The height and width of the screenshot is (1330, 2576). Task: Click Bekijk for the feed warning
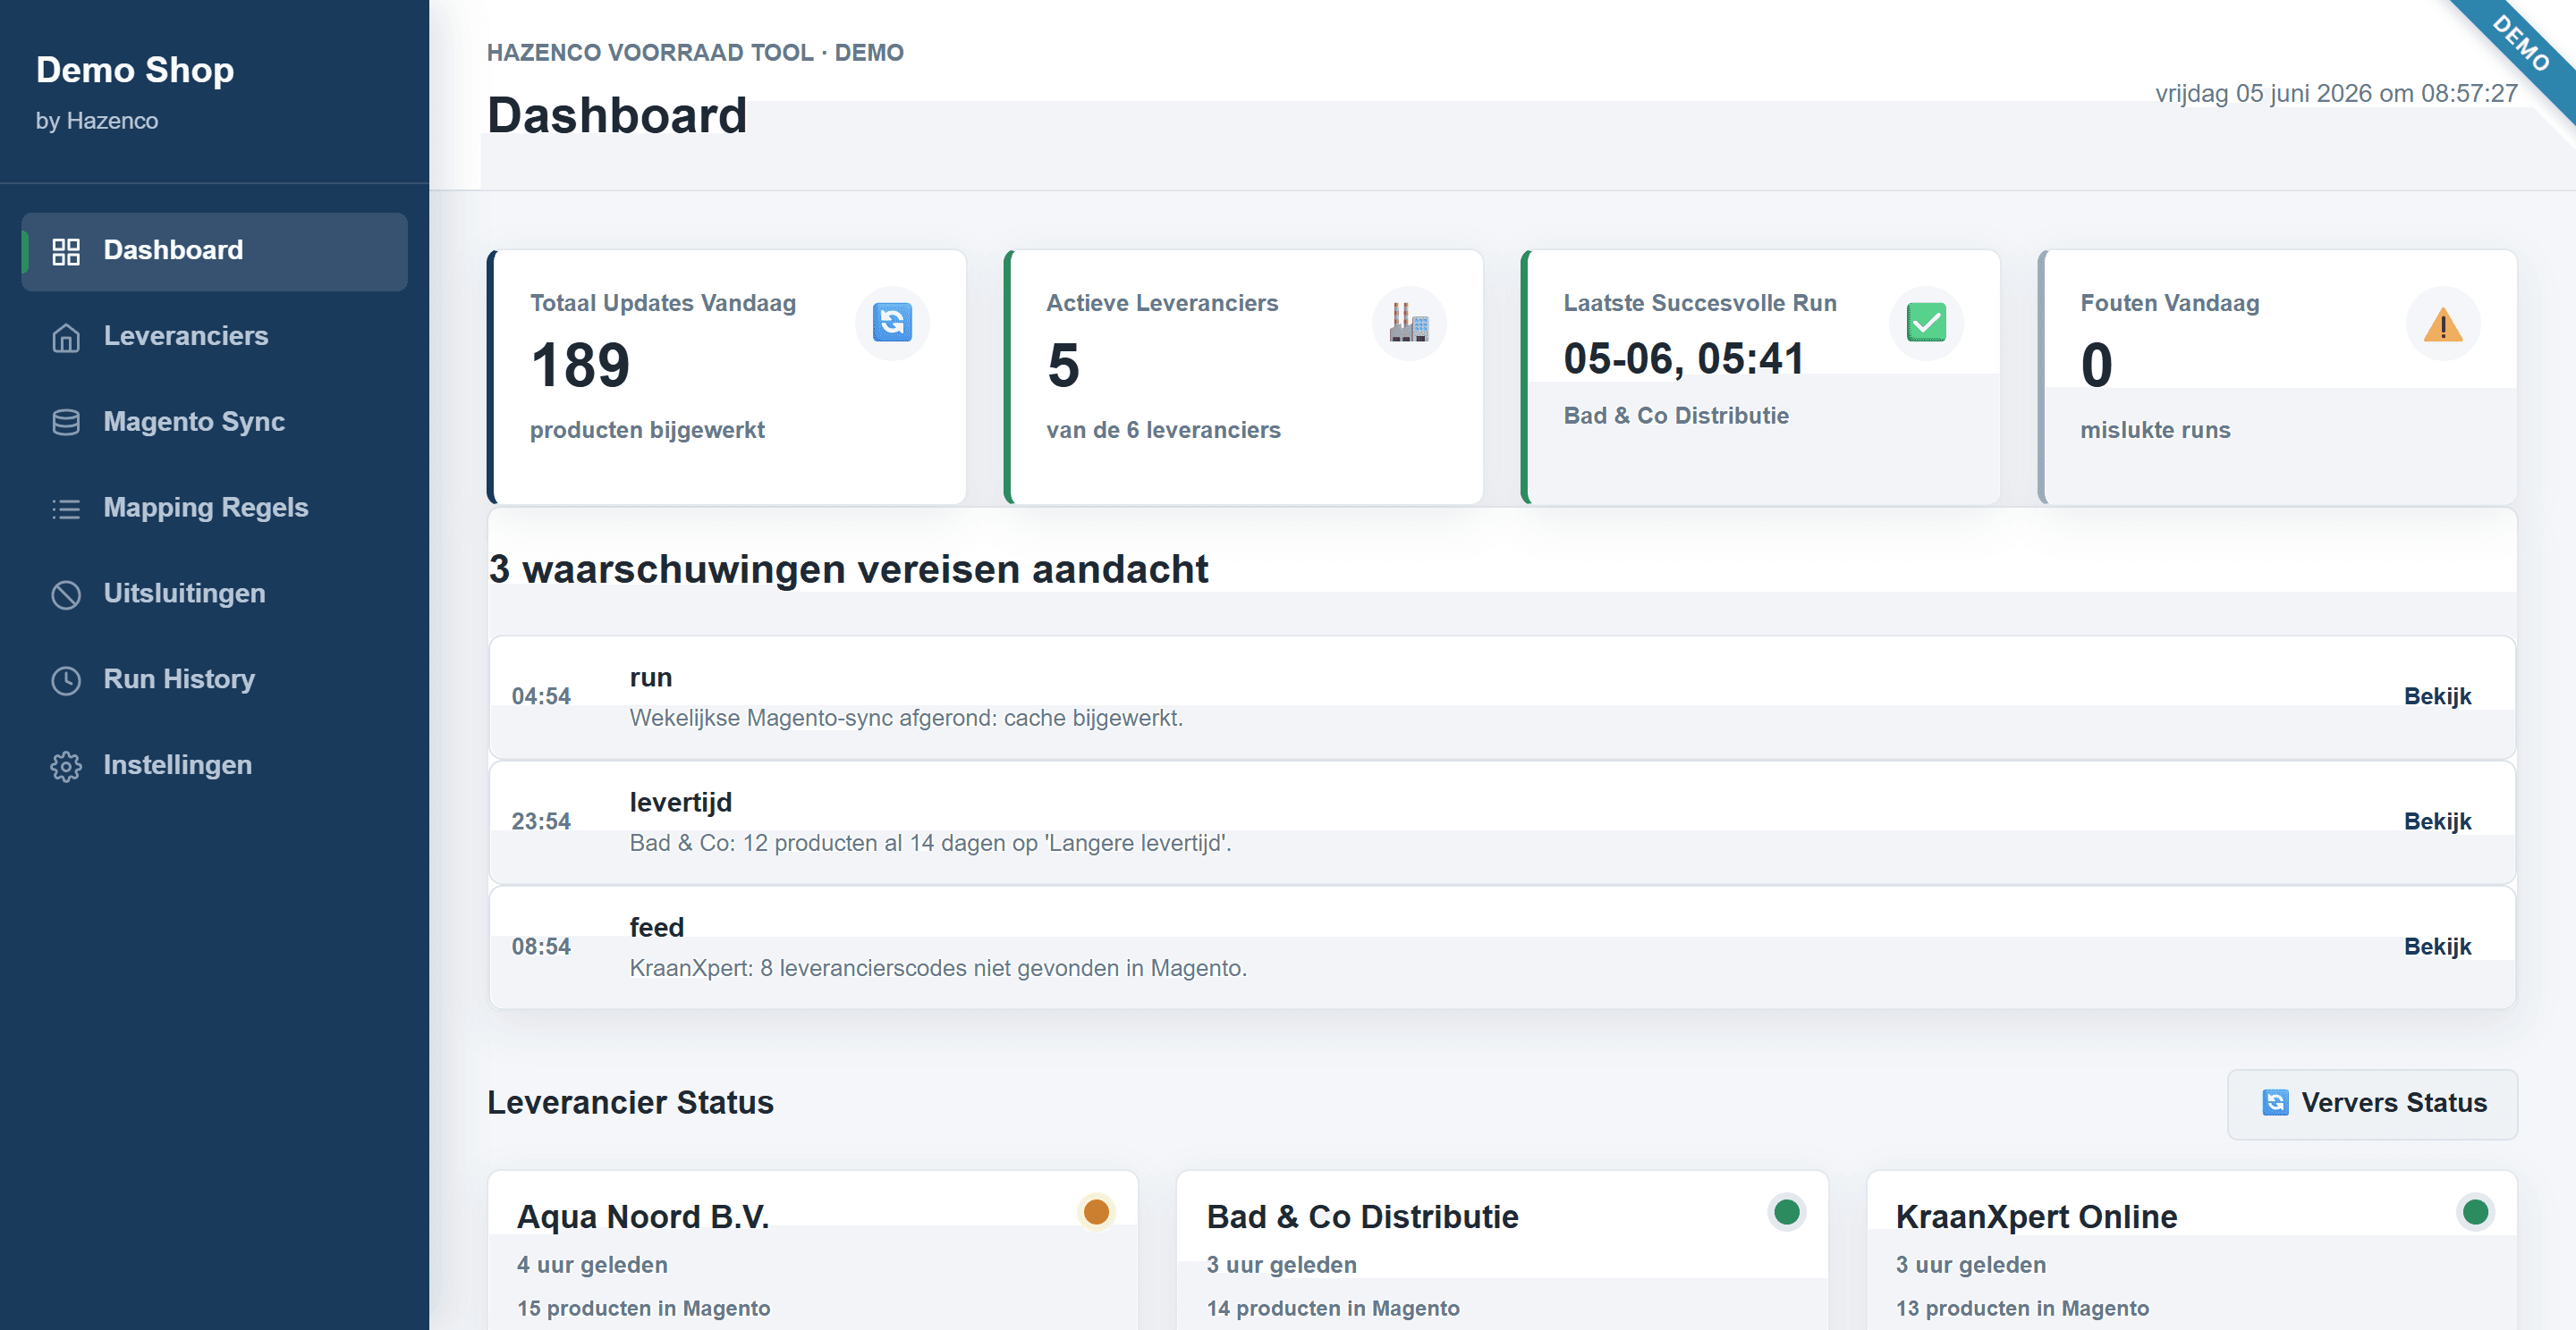2437,947
